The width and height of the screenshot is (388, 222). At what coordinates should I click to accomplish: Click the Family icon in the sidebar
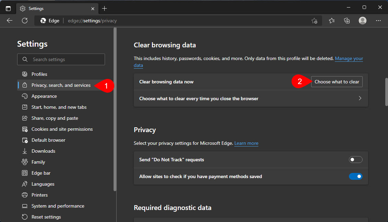(x=25, y=162)
